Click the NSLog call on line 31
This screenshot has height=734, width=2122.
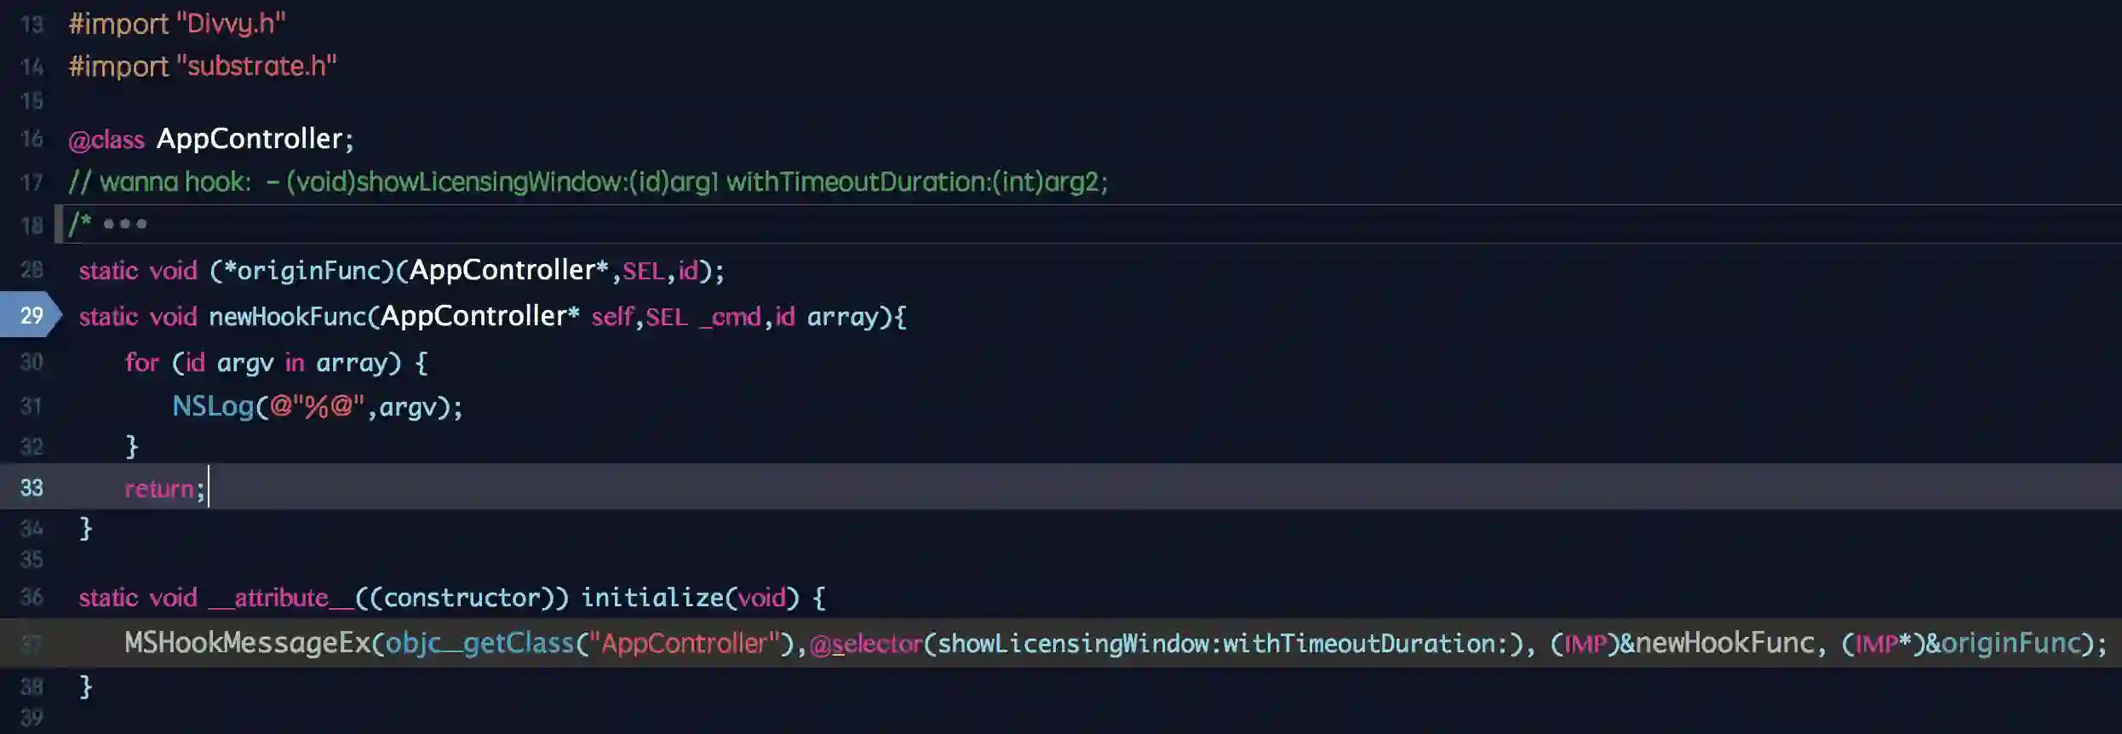213,406
